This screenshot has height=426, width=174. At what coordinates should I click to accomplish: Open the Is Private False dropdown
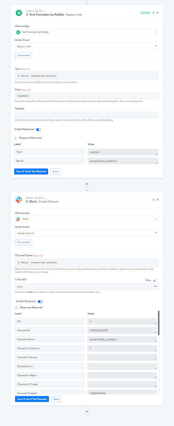pos(87,287)
